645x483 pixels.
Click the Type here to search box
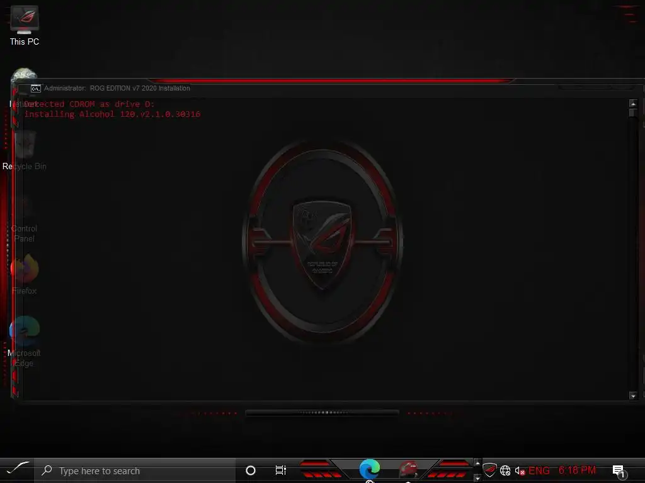(136, 470)
